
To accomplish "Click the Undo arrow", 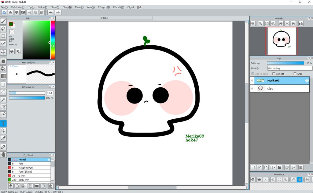I will [x=51, y=12].
